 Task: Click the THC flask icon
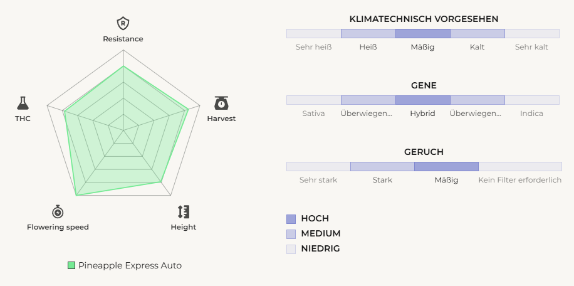pyautogui.click(x=23, y=103)
